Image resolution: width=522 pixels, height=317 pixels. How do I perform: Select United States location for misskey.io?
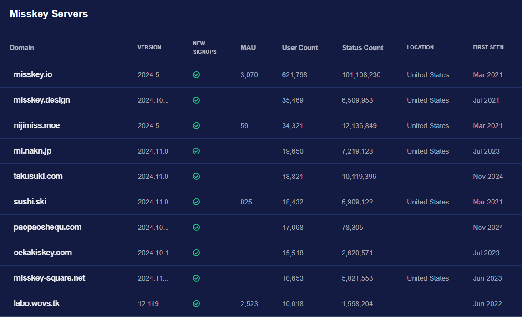pos(428,75)
